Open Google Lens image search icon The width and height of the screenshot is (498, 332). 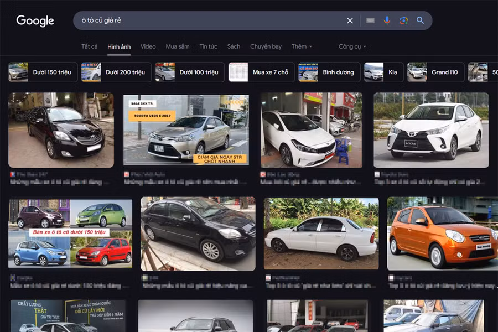click(x=403, y=20)
